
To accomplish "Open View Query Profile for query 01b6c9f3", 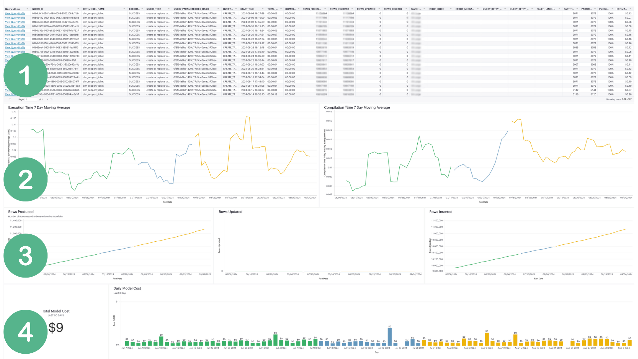I will click(15, 14).
